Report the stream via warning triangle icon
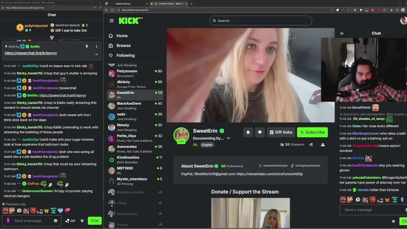This screenshot has height=229, width=407. coord(323,145)
